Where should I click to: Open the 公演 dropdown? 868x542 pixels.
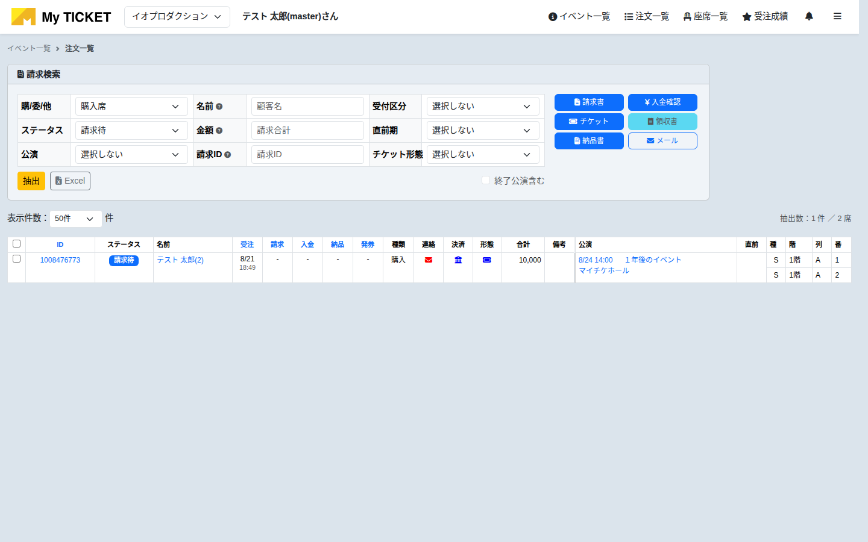click(131, 154)
